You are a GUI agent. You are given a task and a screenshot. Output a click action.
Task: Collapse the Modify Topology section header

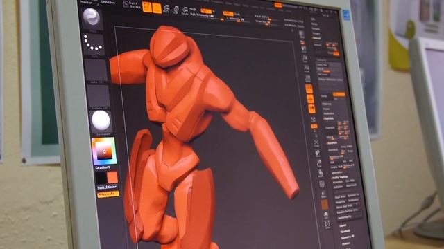340,177
